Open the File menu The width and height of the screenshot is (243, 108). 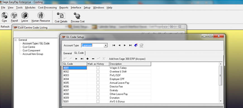(3, 7)
